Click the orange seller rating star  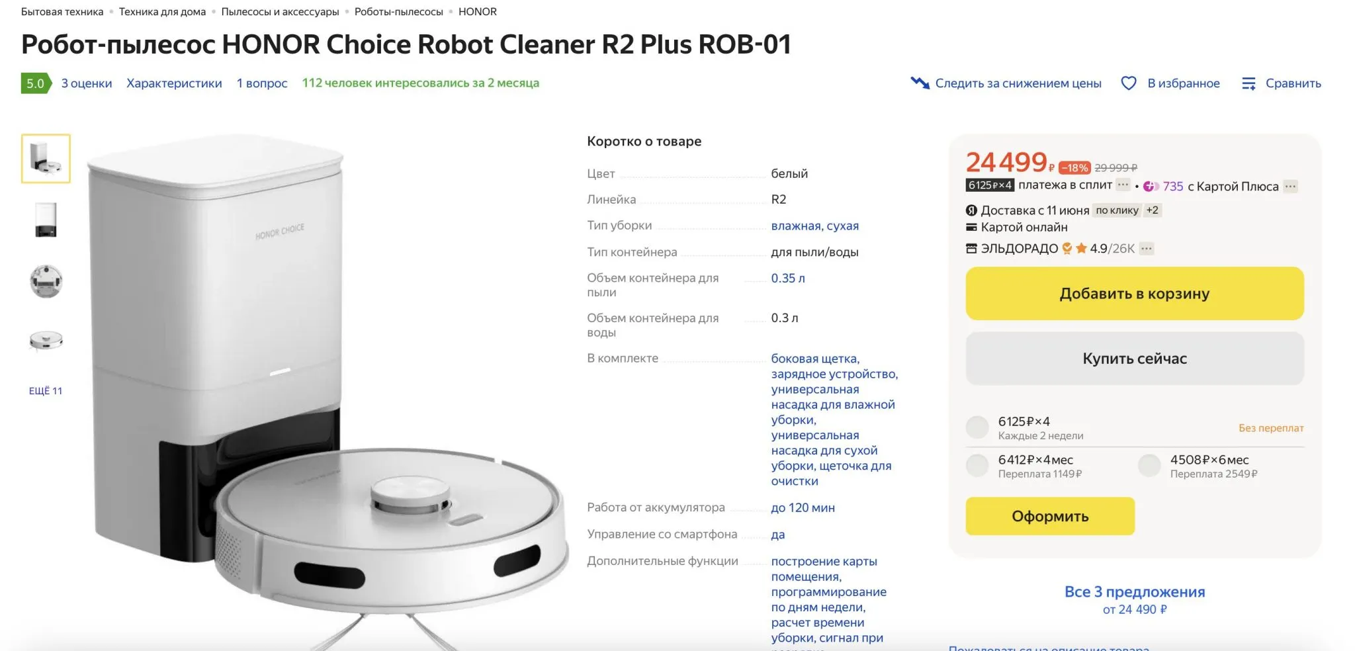pyautogui.click(x=1081, y=249)
